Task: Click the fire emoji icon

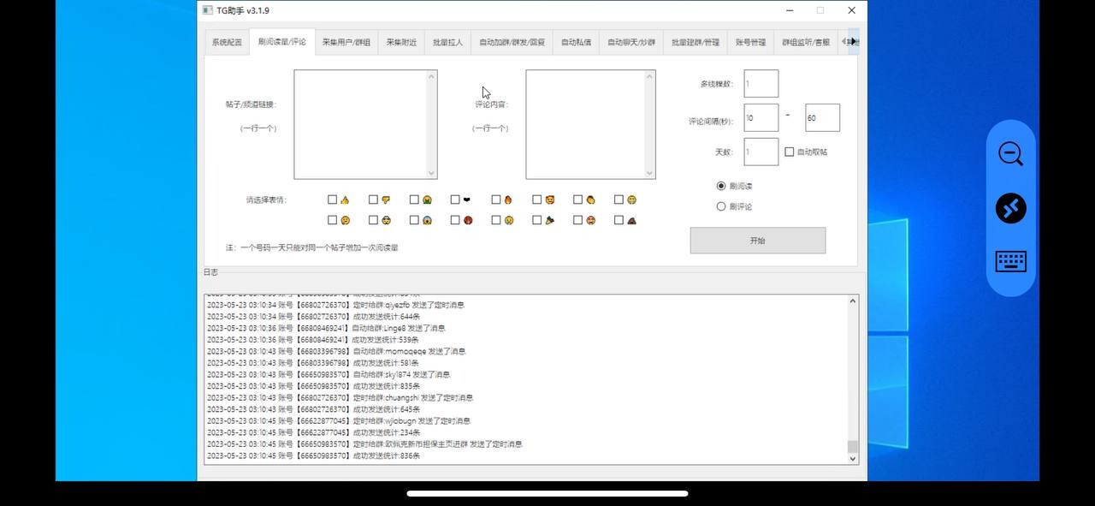Action: pos(510,199)
